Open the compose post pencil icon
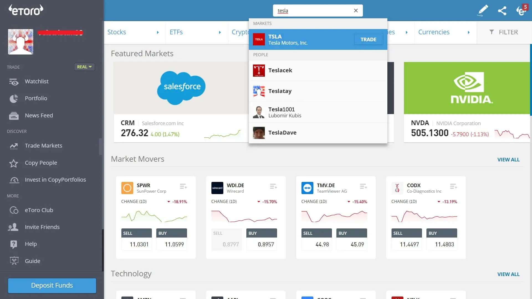 coord(482,11)
